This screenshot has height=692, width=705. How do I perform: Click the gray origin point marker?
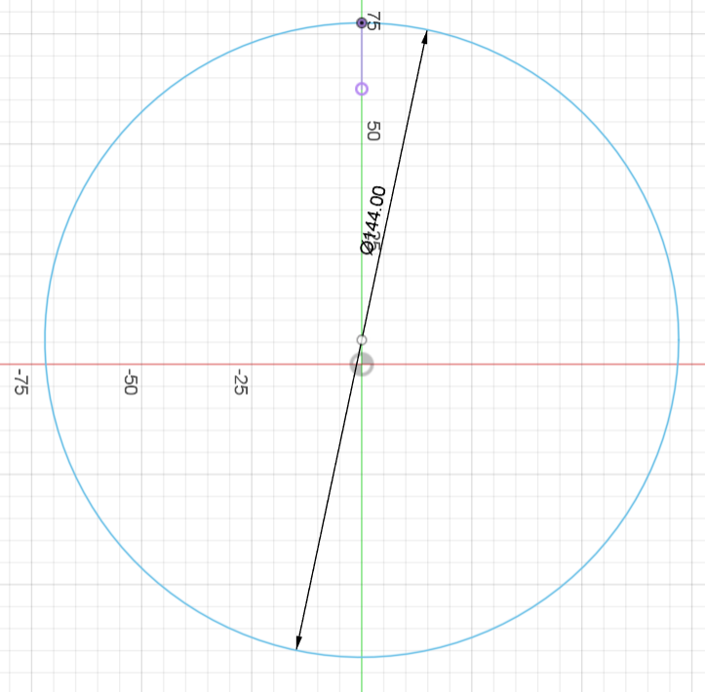point(362,365)
